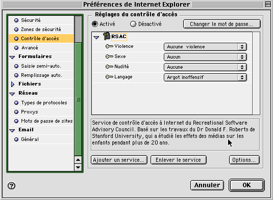Screen dimensions: 273x200
Task: Select the RSAC service name
Action: [119, 37]
